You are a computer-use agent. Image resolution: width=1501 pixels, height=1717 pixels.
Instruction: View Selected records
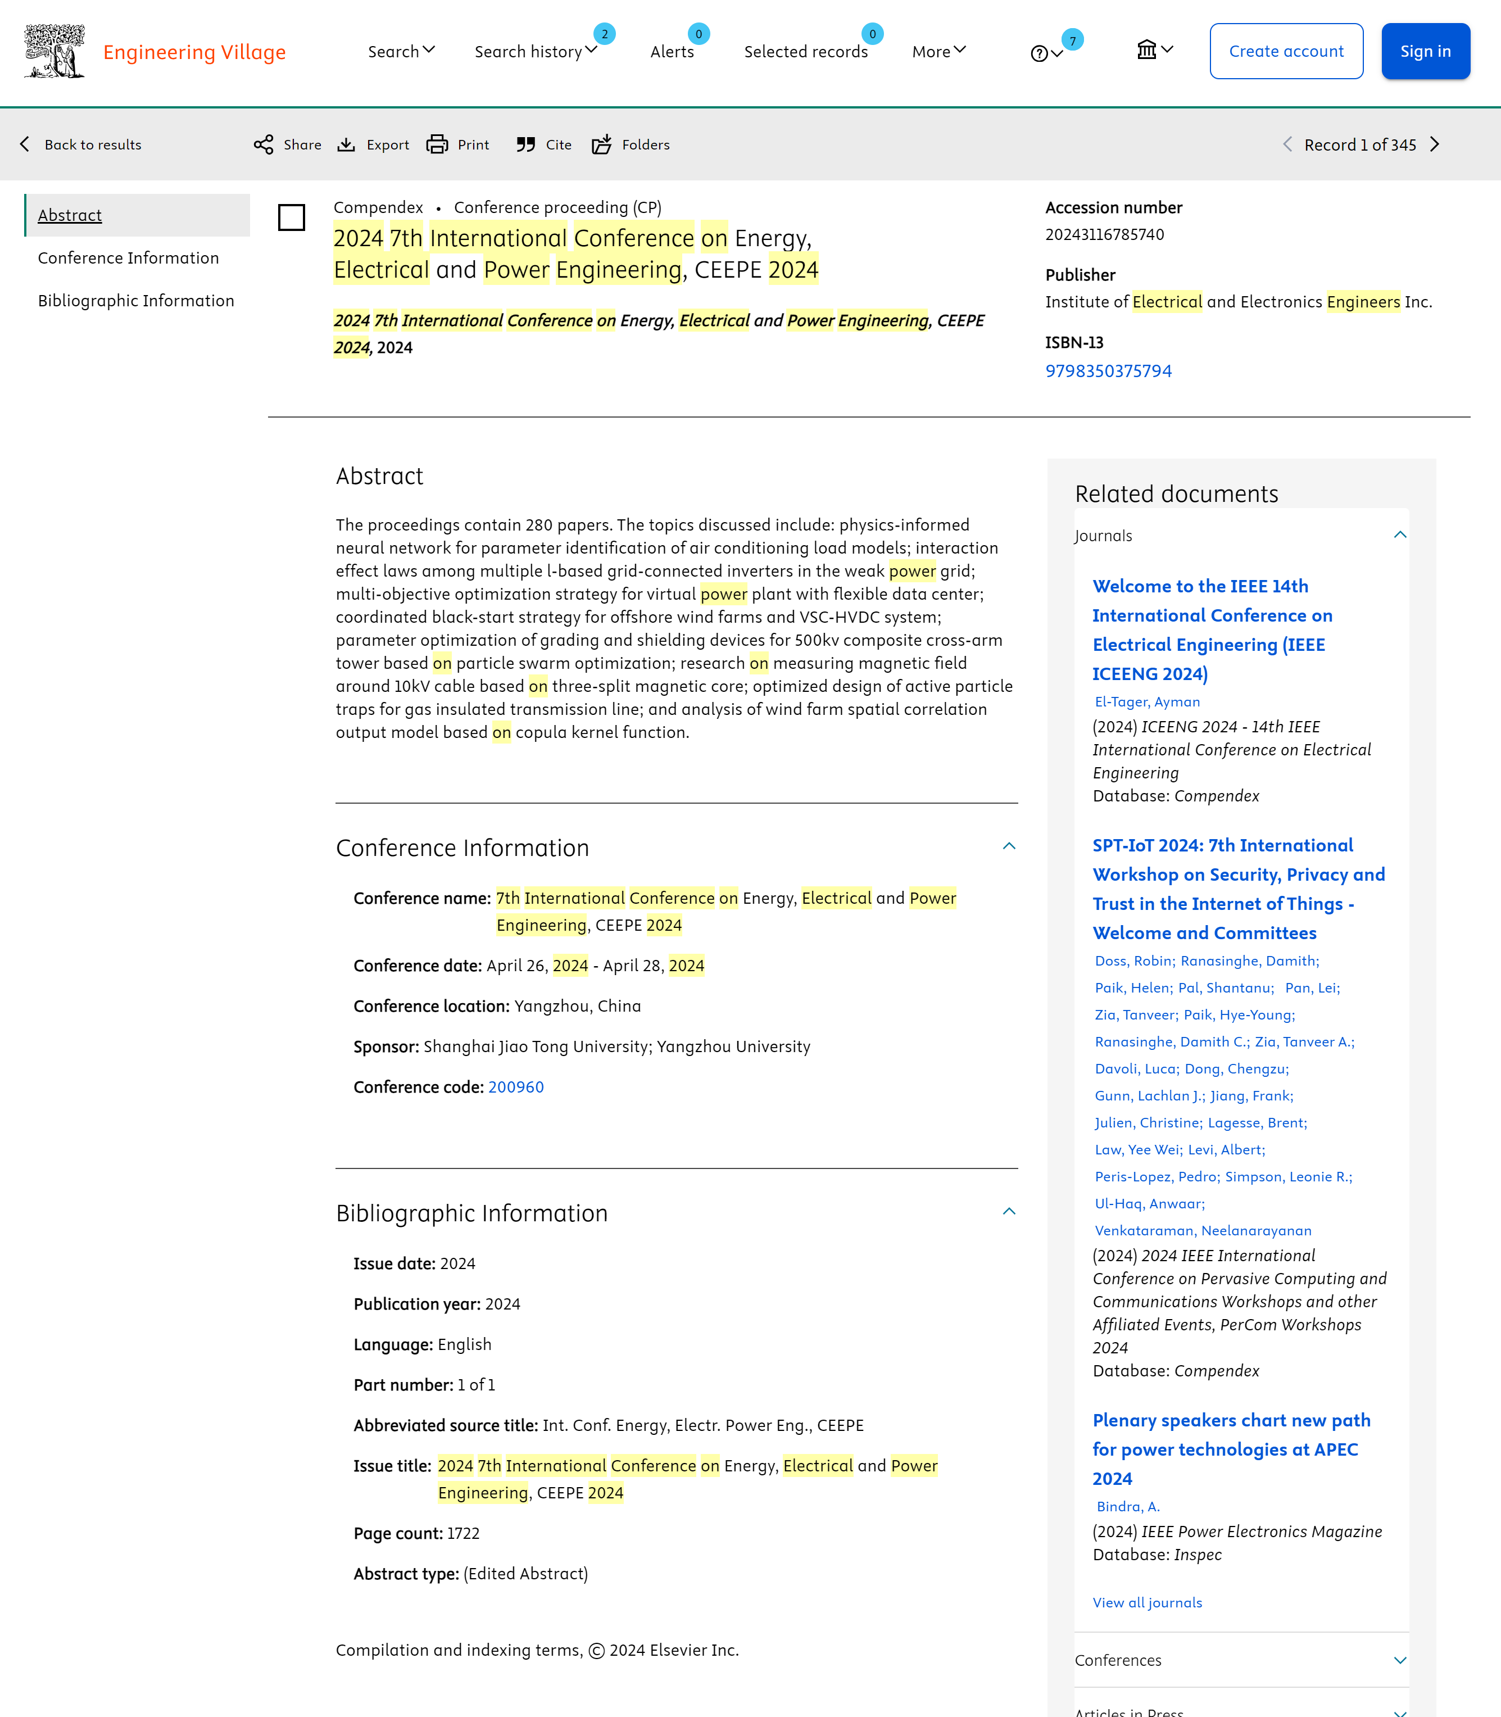(x=806, y=51)
